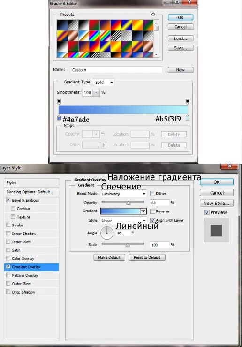The image size is (242, 347).
Task: Enable the Inner Shadow checkbox
Action: (x=8, y=233)
